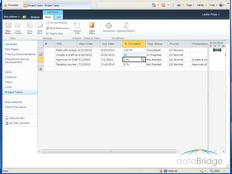Click the Due Date column header
The height and width of the screenshot is (174, 232).
111,44
